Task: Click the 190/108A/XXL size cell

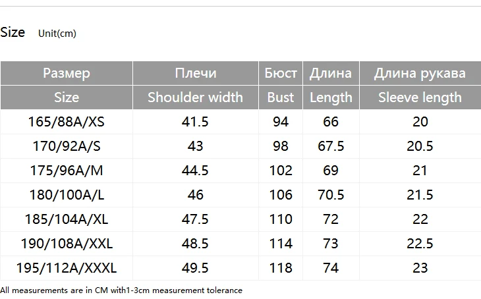Action: click(67, 244)
